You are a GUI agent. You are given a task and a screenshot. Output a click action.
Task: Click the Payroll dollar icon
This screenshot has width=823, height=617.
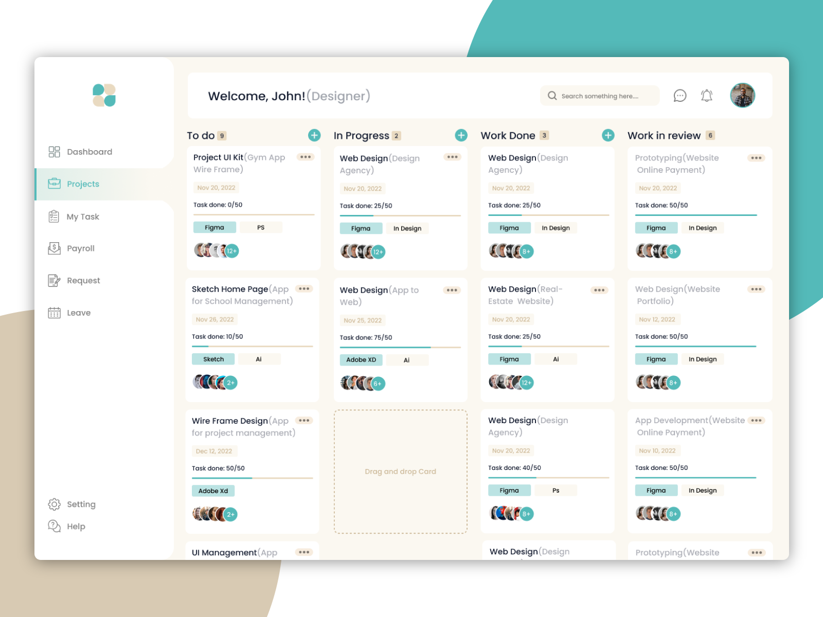click(x=54, y=248)
